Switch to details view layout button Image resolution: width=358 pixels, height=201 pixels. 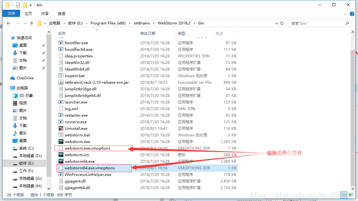coord(344,195)
